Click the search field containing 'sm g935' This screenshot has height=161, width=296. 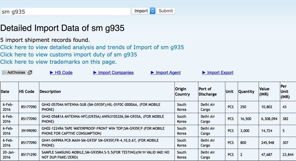[x=65, y=12]
